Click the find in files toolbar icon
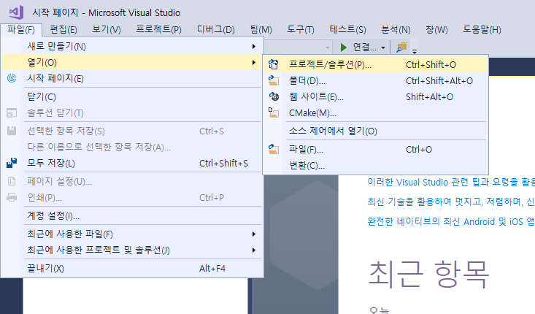Image resolution: width=535 pixels, height=314 pixels. coord(401,47)
